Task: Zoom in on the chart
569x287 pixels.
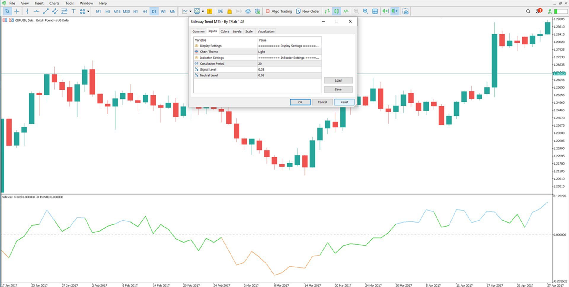Action: pos(356,11)
